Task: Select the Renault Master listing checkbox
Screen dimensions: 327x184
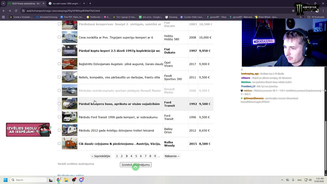Action: click(x=59, y=90)
